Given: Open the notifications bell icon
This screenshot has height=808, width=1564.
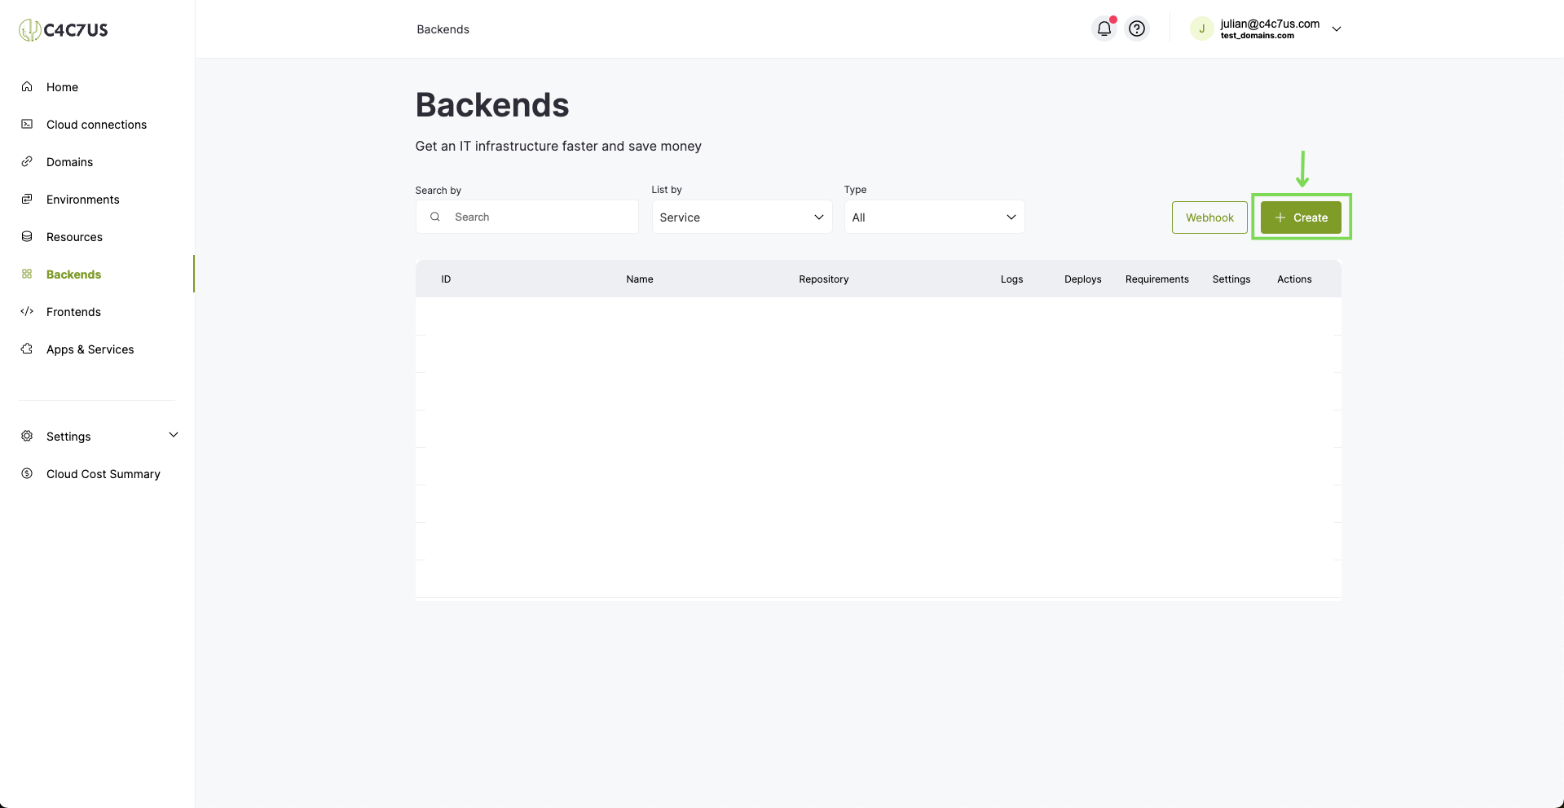Looking at the screenshot, I should (1104, 29).
